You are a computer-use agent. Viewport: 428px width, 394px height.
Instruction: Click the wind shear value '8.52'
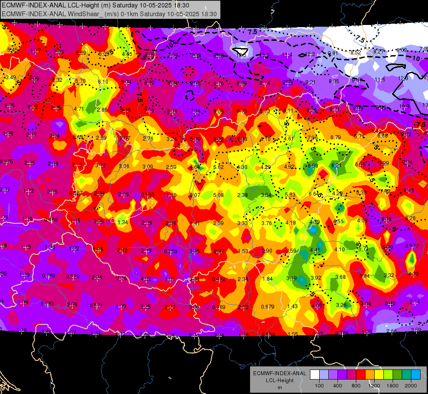click(356, 52)
